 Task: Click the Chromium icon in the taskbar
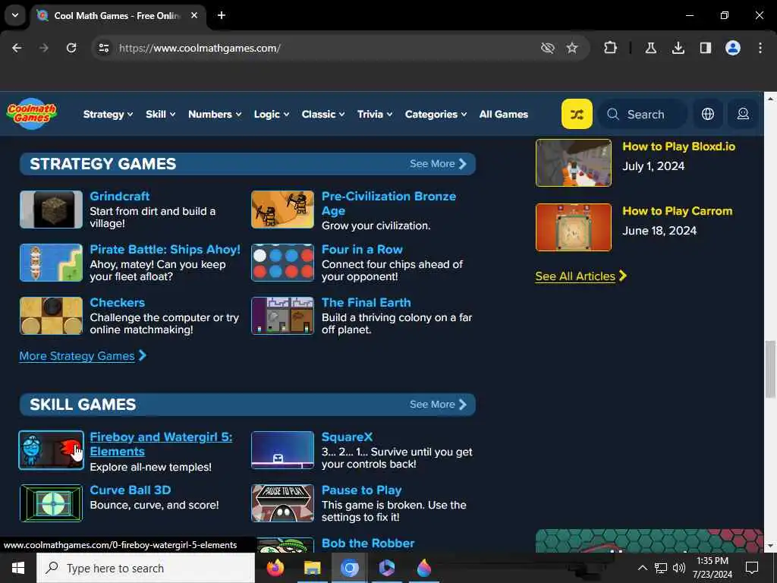click(x=349, y=568)
